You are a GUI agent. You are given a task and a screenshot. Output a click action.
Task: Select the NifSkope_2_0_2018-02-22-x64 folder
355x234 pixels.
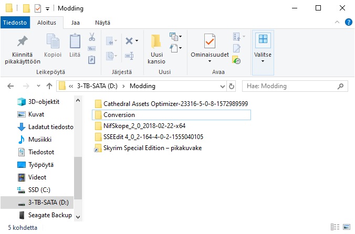point(144,126)
